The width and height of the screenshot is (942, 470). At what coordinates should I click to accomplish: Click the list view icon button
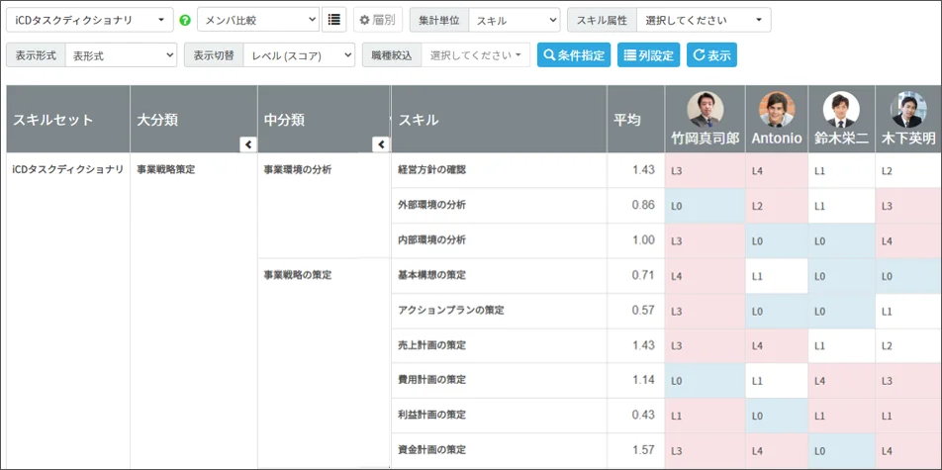point(334,20)
